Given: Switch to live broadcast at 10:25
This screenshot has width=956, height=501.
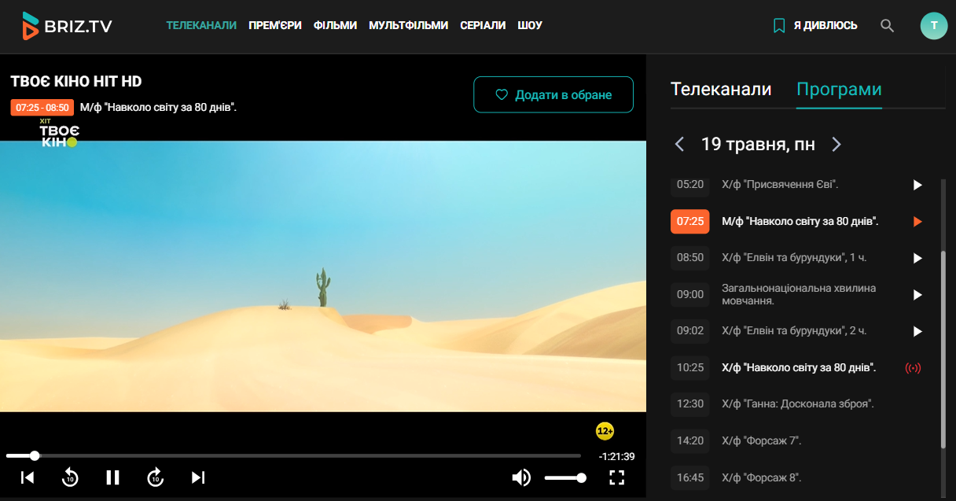Looking at the screenshot, I should pyautogui.click(x=913, y=368).
